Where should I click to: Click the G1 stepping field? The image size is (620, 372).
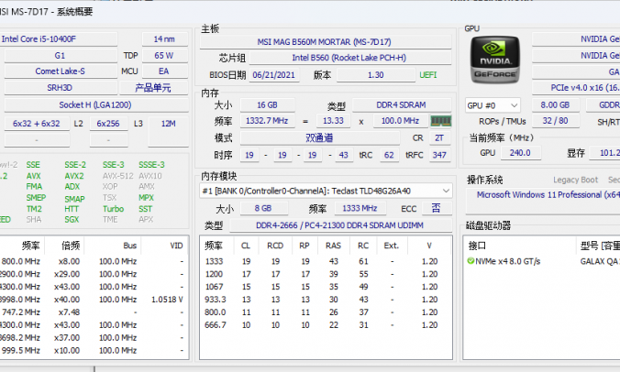(61, 56)
